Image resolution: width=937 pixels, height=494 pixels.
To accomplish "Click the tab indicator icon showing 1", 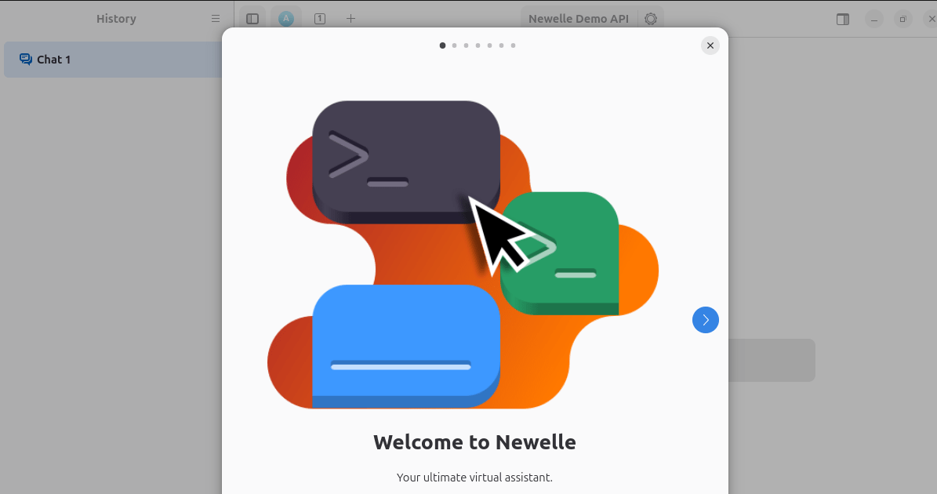I will point(320,17).
